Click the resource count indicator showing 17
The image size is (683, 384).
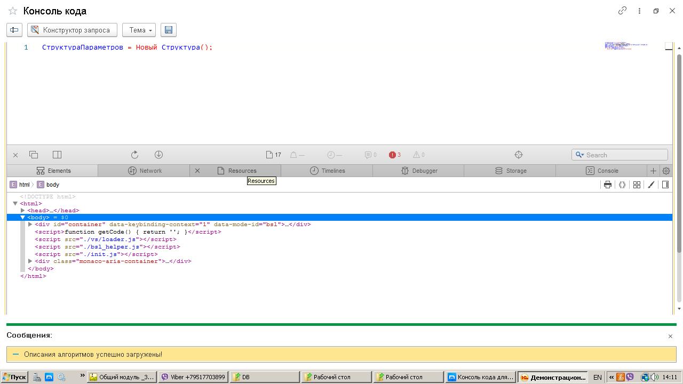[x=273, y=155]
